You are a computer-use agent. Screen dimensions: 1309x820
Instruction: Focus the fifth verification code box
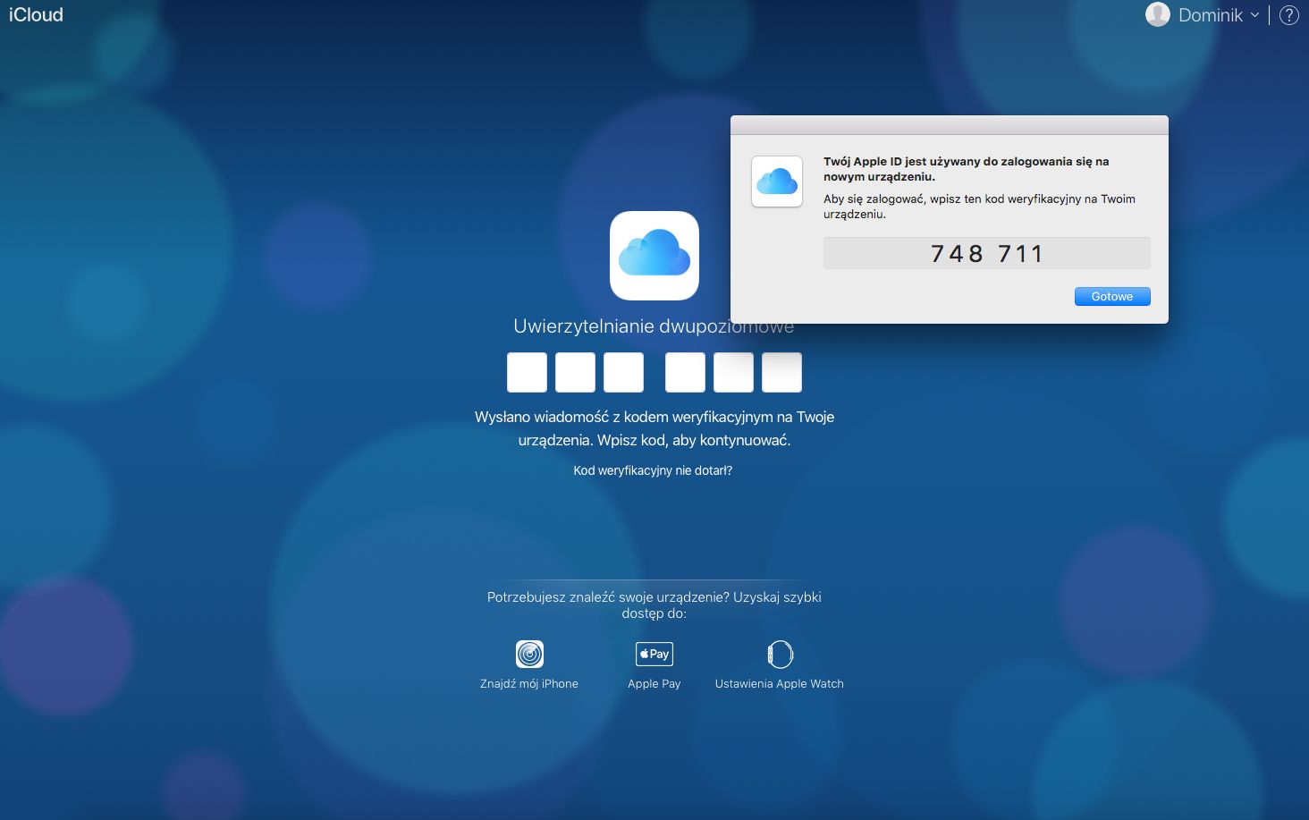(733, 372)
